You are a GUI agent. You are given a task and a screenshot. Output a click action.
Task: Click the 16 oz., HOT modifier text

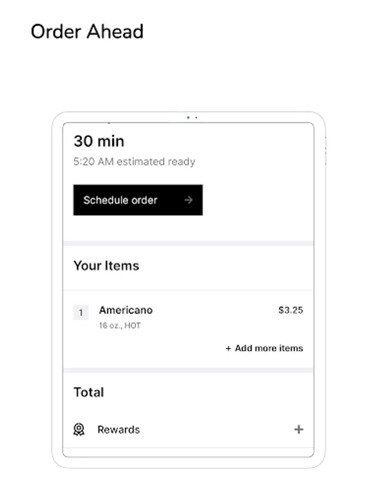[120, 325]
